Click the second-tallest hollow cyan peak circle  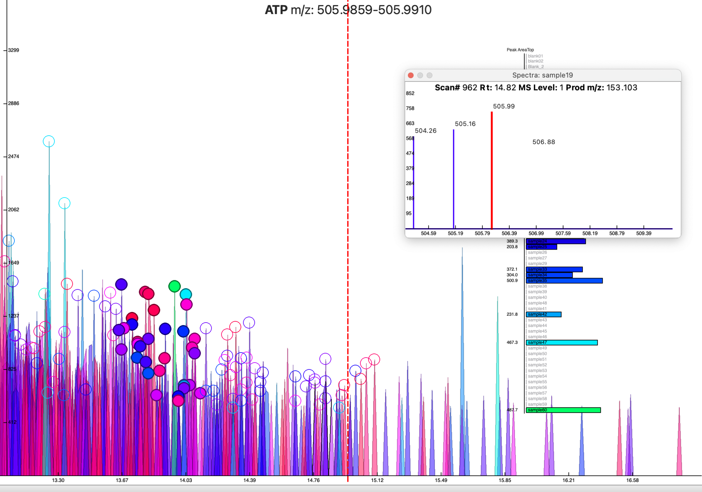tap(65, 203)
